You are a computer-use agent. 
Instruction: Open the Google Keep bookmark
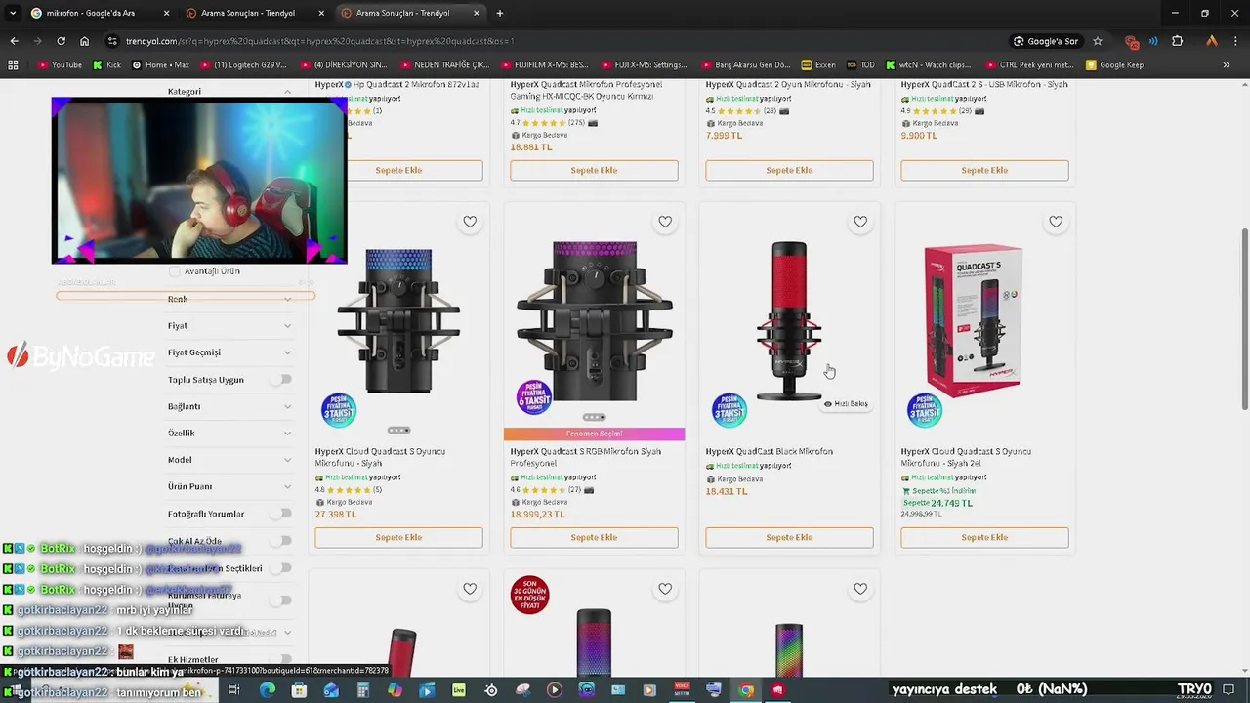(x=1114, y=65)
